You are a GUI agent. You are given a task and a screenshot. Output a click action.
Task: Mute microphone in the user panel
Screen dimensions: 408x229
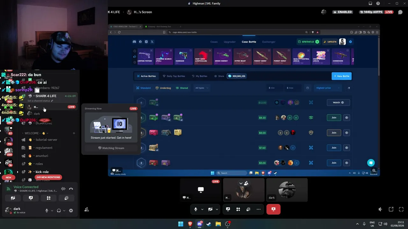[x=47, y=211]
